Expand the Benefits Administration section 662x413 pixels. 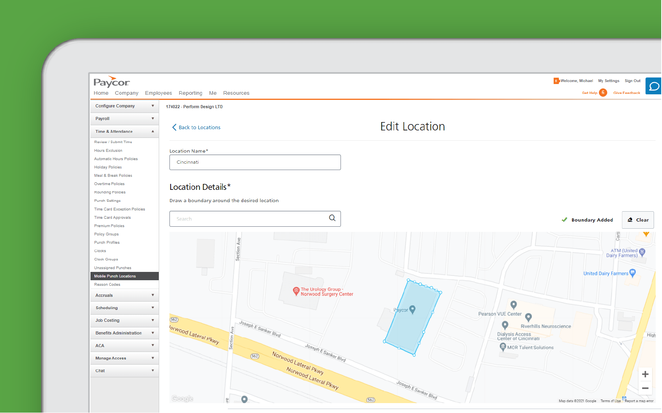[x=125, y=333]
